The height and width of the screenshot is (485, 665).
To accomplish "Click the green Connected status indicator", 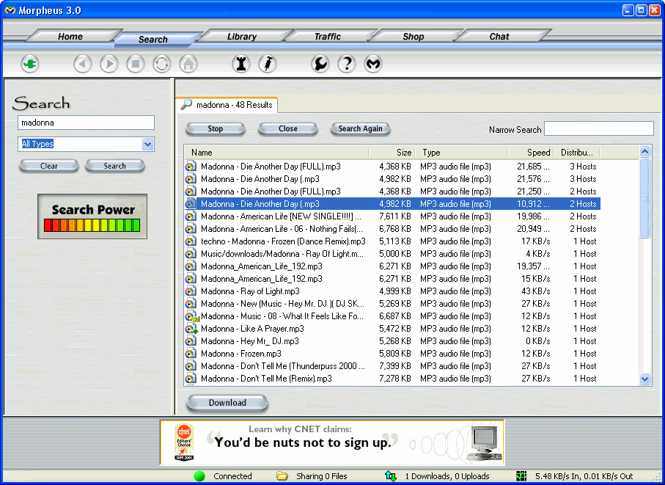I will pyautogui.click(x=199, y=476).
